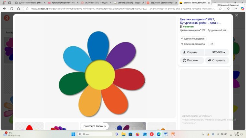The width and height of the screenshot is (246, 138).
Task: Open PowerPoint from the taskbar
Action: (x=173, y=134)
